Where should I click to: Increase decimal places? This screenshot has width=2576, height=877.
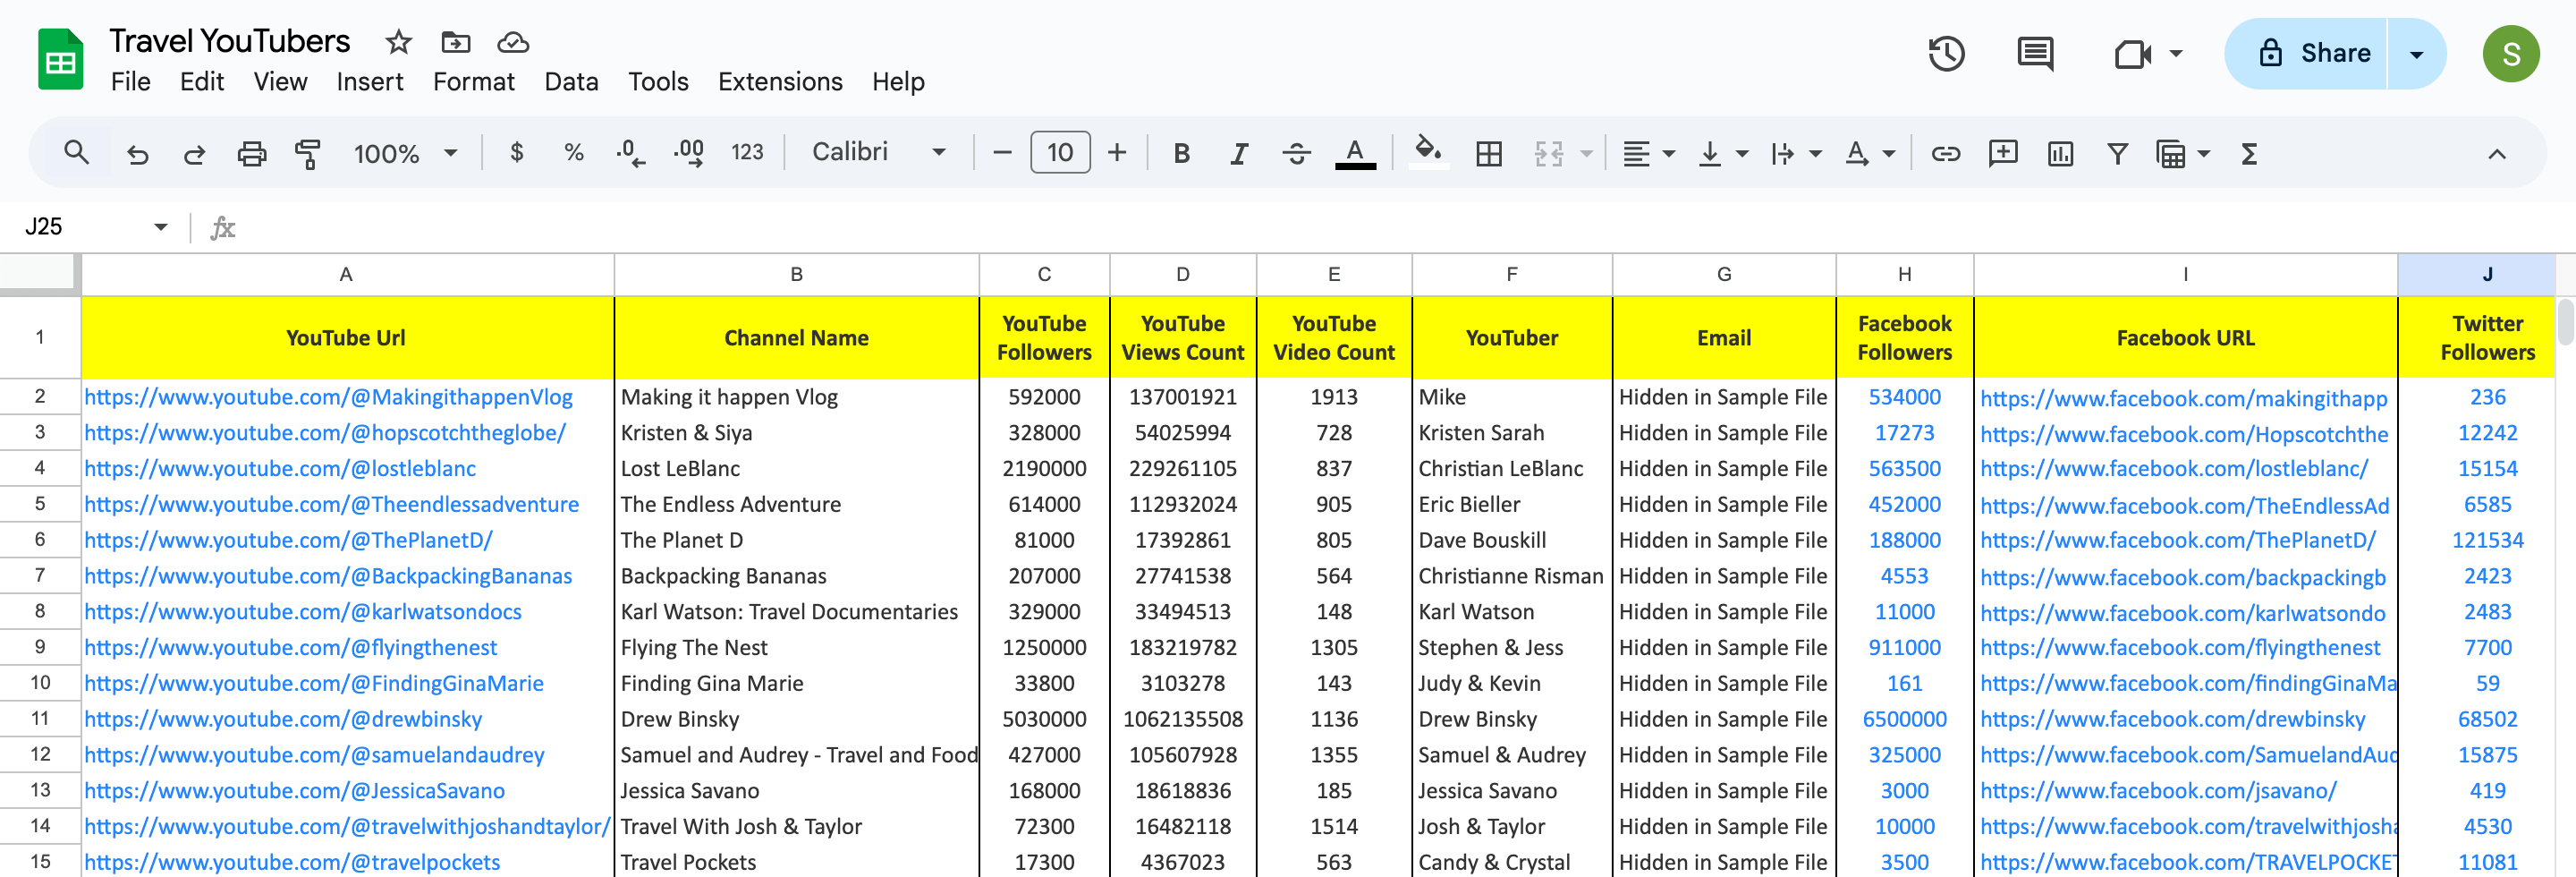(688, 153)
